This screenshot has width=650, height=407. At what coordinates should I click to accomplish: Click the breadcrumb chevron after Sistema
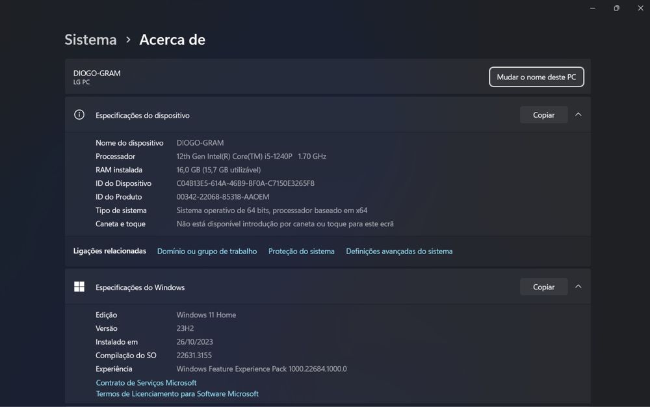[x=129, y=40]
